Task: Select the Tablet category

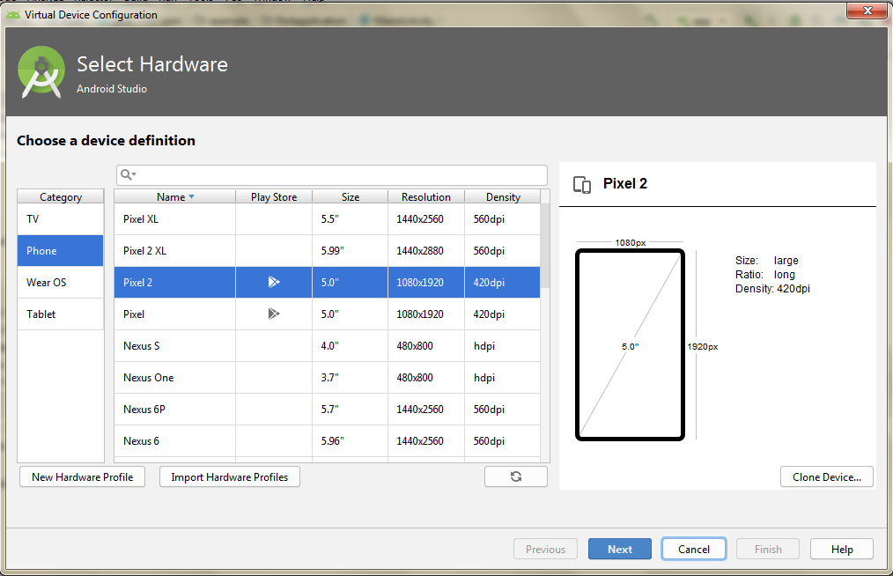Action: click(61, 314)
